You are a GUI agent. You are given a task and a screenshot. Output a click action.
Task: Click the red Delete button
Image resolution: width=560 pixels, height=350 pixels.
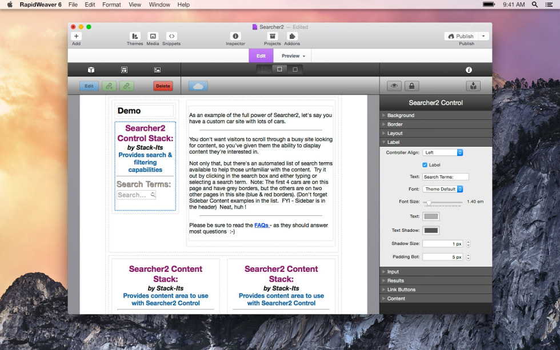point(163,86)
